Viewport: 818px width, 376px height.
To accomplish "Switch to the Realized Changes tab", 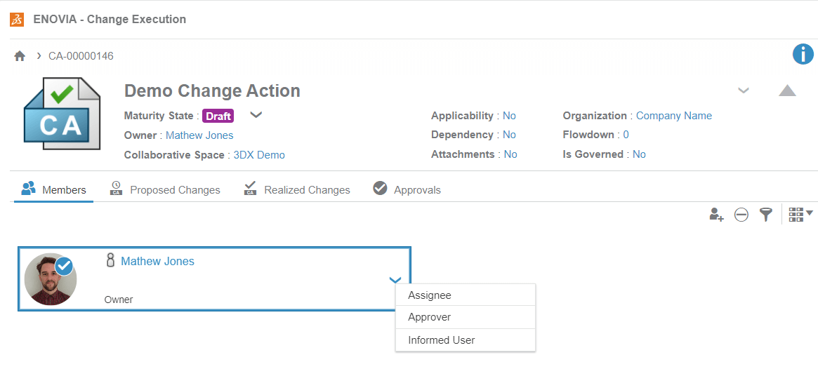I will tap(298, 190).
